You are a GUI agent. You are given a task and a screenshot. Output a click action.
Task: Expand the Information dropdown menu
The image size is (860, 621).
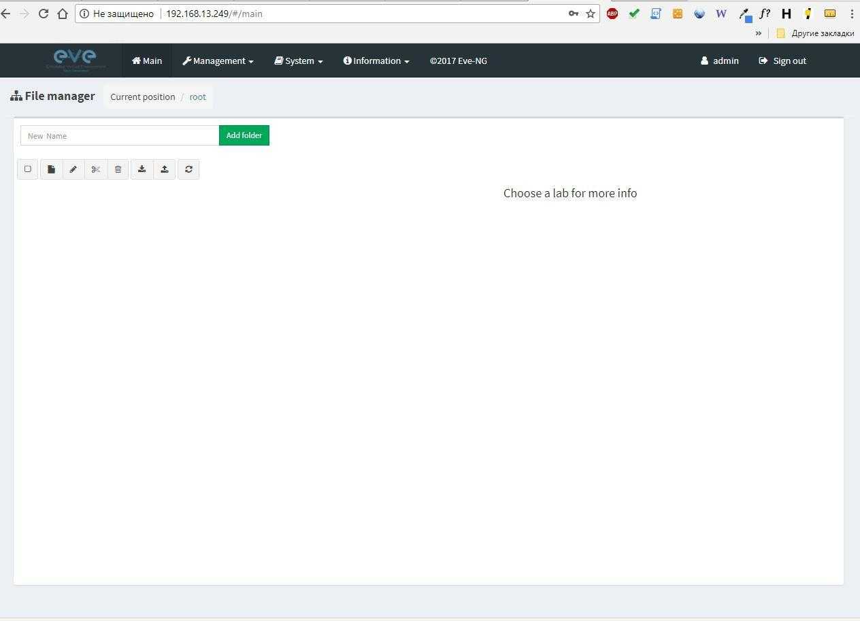point(376,61)
